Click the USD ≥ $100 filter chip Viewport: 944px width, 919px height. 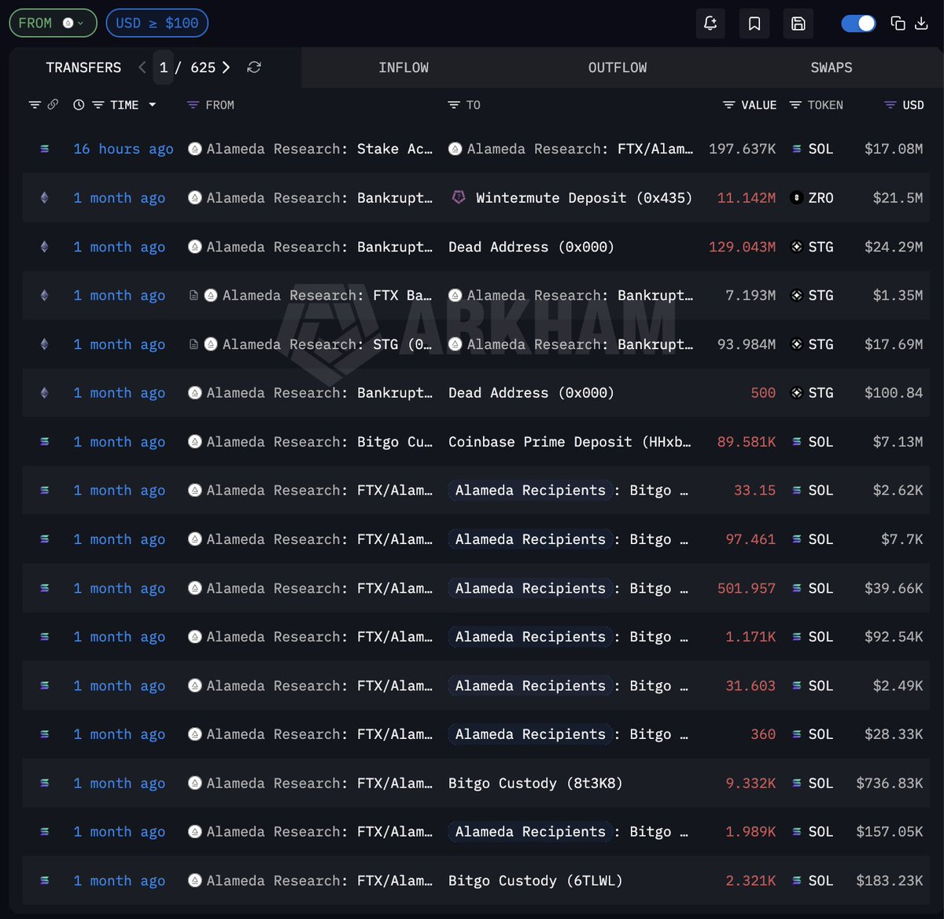(157, 23)
